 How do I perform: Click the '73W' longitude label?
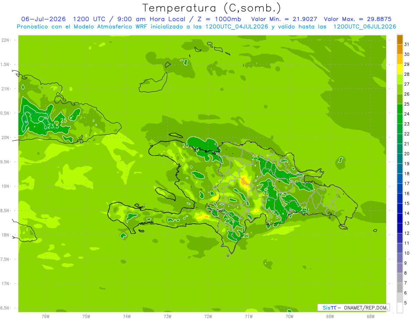point(167,317)
